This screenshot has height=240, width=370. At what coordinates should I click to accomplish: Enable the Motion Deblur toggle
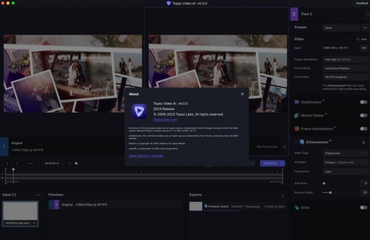(364, 116)
